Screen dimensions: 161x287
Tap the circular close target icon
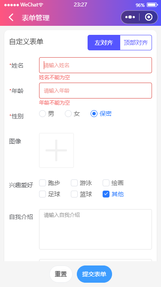tap(149, 17)
